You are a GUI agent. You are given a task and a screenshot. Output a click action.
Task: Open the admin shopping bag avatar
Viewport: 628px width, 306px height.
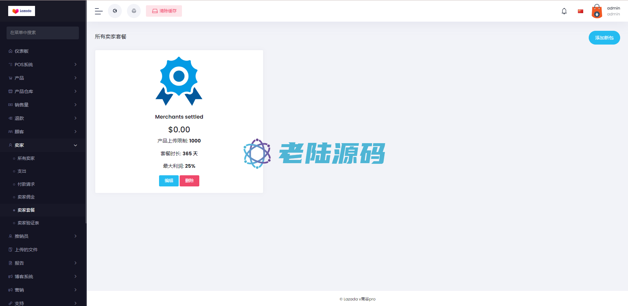pos(597,11)
